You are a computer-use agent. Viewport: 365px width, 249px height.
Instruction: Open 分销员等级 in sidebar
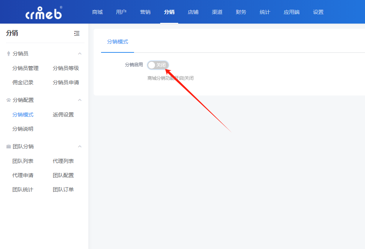[x=66, y=68]
